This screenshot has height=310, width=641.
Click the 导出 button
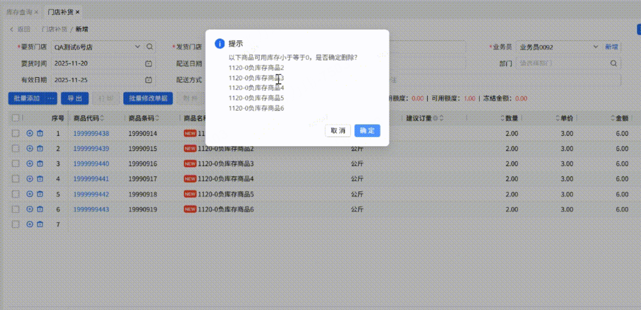pyautogui.click(x=75, y=98)
